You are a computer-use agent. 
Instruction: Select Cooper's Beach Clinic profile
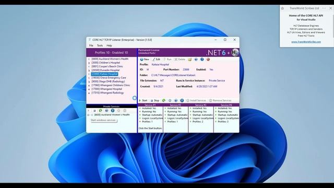pos(107,66)
